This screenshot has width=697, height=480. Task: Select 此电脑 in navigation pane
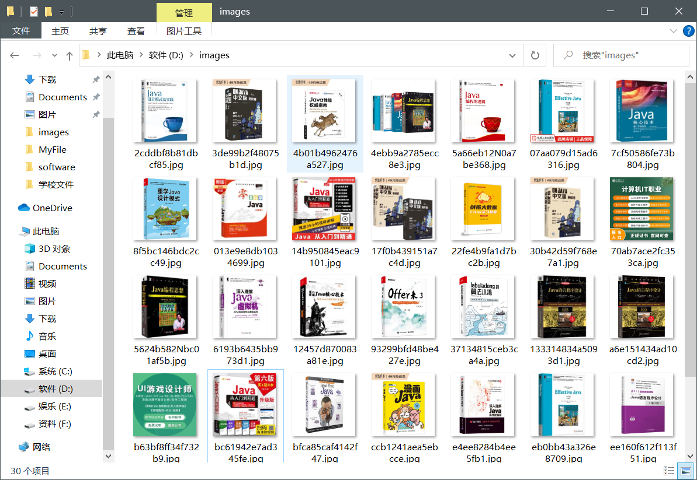[39, 231]
